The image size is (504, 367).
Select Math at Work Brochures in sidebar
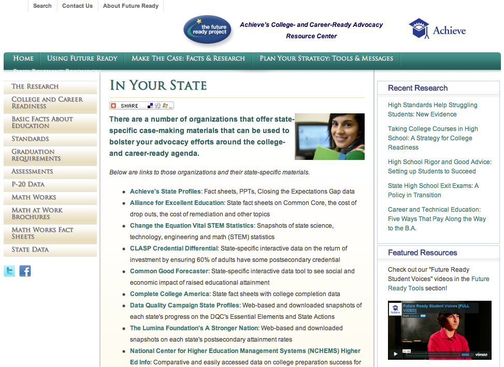pos(50,214)
